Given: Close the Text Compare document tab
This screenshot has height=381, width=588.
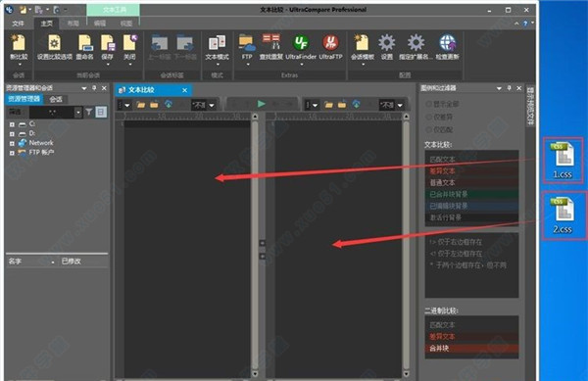Looking at the screenshot, I should 184,90.
